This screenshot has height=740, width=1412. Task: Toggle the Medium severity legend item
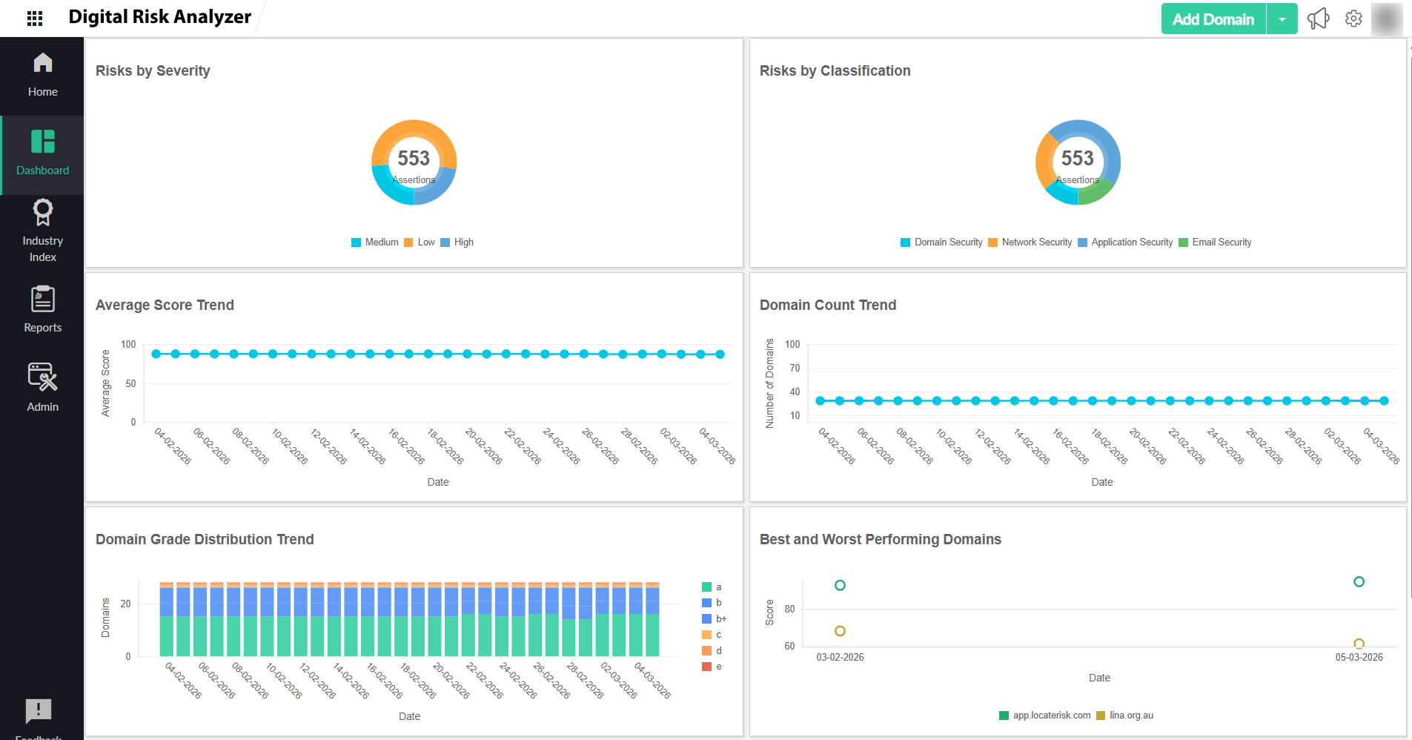[375, 242]
